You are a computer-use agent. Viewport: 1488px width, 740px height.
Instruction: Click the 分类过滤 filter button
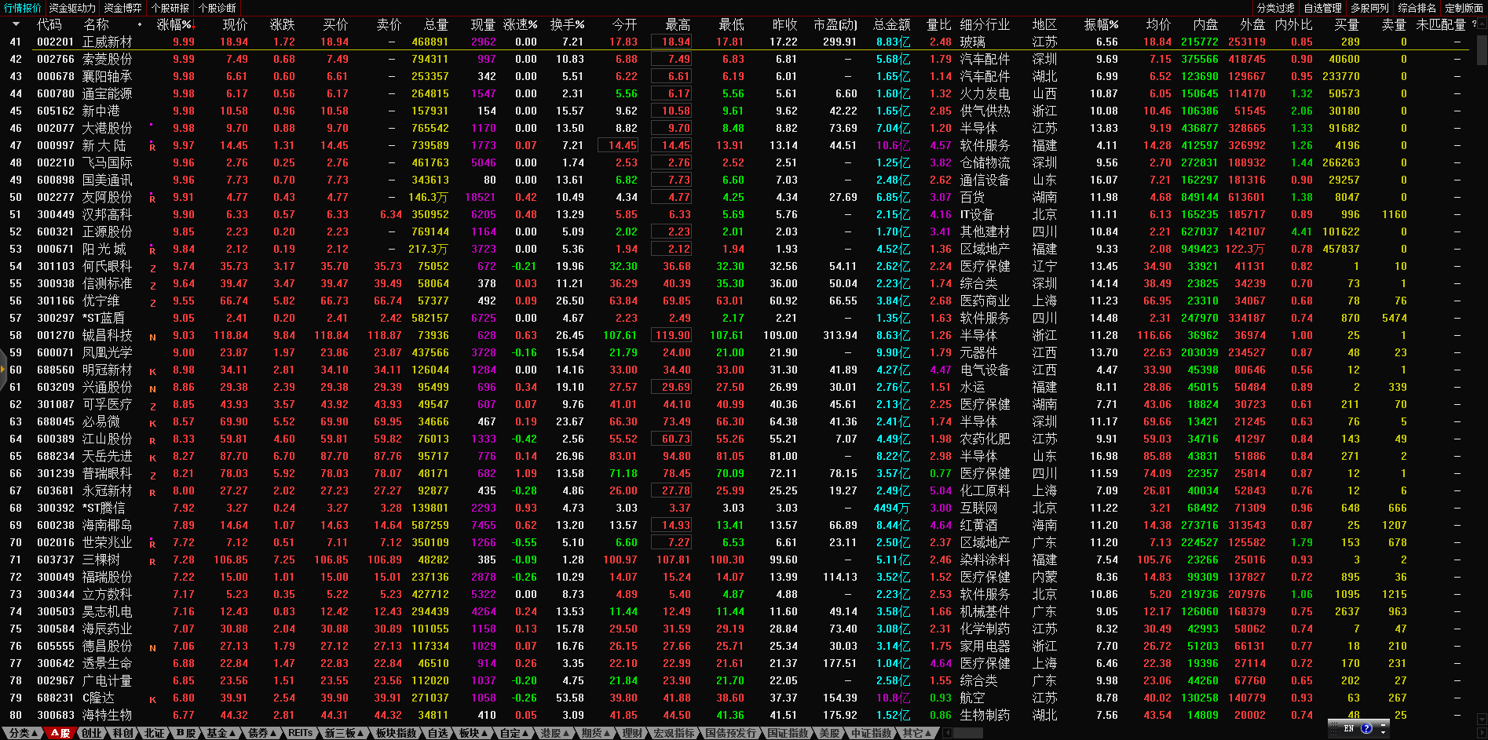click(x=1275, y=8)
